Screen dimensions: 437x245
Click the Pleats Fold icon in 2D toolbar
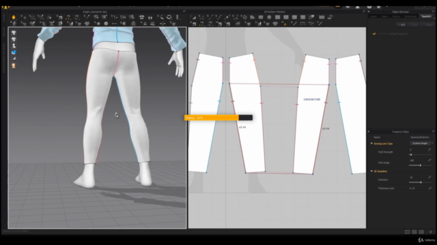tap(322, 17)
